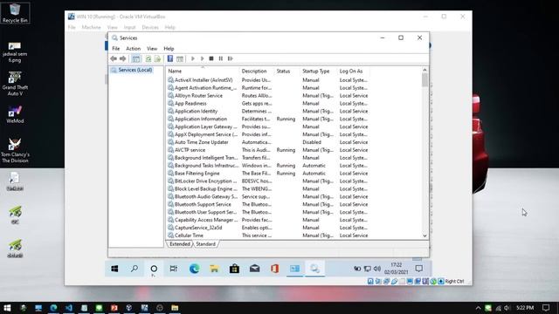The width and height of the screenshot is (559, 314).
Task: Open Microsoft Store from VM taskbar
Action: [234, 269]
